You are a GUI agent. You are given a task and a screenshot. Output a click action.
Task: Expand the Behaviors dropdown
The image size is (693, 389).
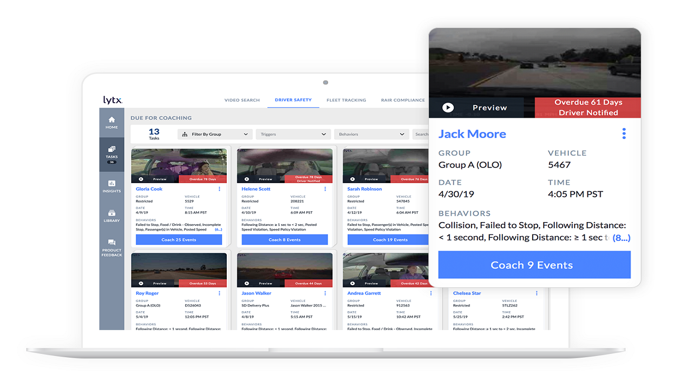(x=371, y=134)
